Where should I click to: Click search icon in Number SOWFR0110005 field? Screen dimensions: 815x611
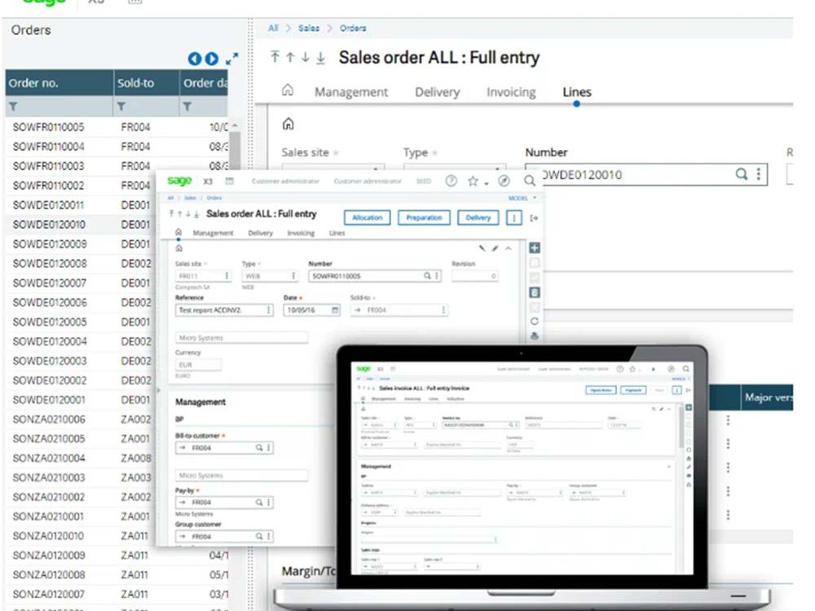point(427,276)
